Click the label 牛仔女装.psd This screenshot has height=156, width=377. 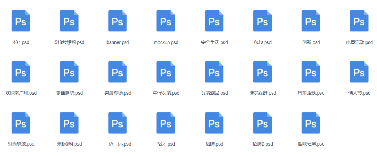pyautogui.click(x=166, y=93)
